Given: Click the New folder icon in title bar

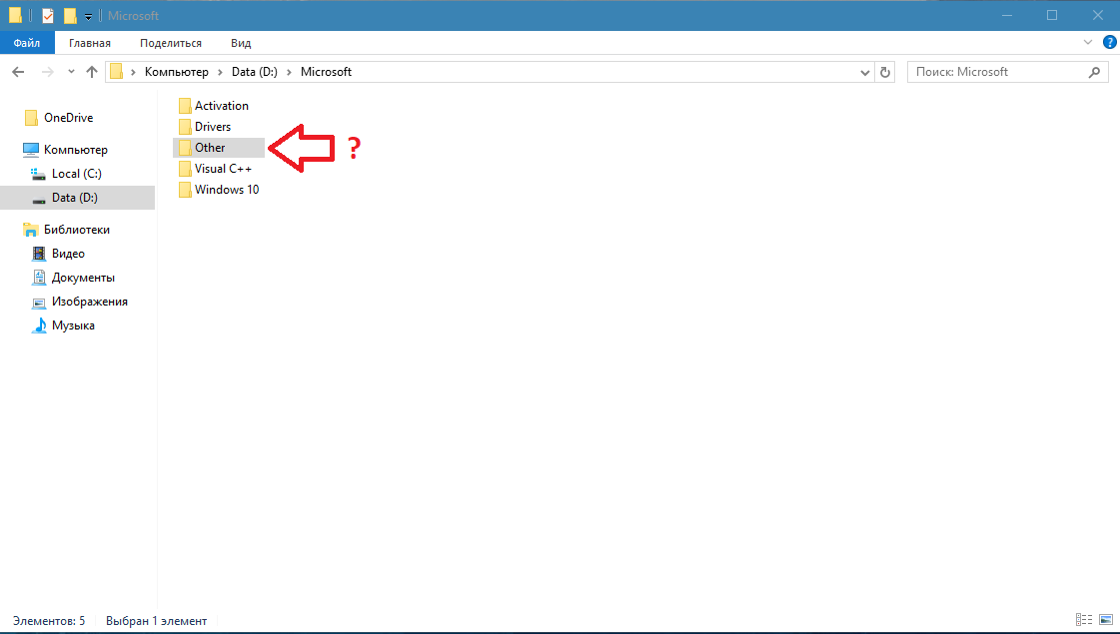Looking at the screenshot, I should tap(70, 15).
